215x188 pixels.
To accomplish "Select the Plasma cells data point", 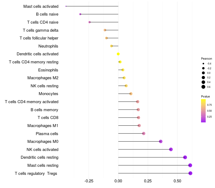I will (x=144, y=133).
